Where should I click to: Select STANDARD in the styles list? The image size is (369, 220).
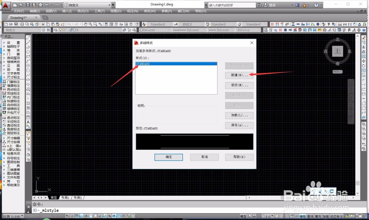(x=176, y=64)
